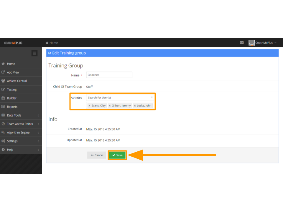Click the Settings label in sidebar
The width and height of the screenshot is (283, 212).
pyautogui.click(x=12, y=141)
